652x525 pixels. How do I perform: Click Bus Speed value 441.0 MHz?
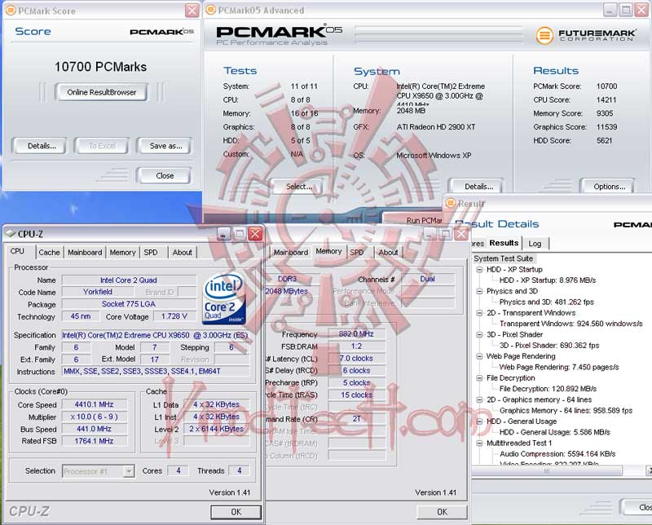click(x=94, y=429)
